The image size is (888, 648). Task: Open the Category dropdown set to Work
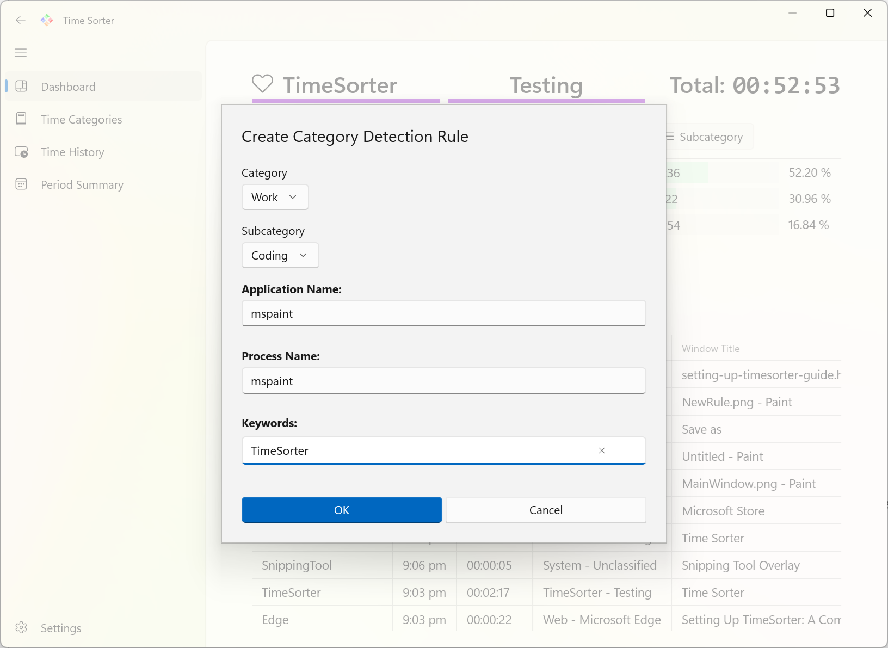coord(275,197)
